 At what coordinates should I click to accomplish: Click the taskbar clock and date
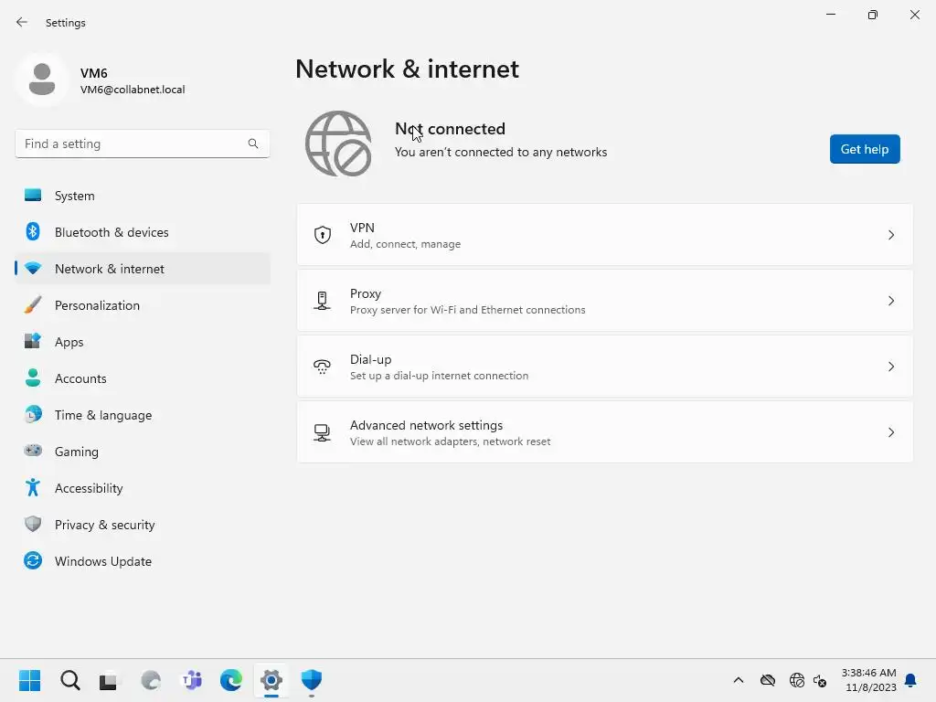point(868,680)
